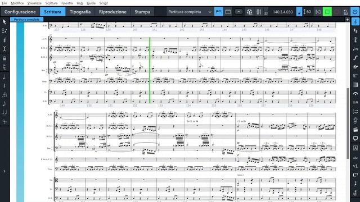Open the holds and pauses fermata icon
360x202 pixels.
tap(355, 94)
